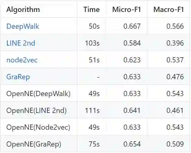
Task: Click the OpenNE(LINE 2nd) row label
Action: [36, 110]
